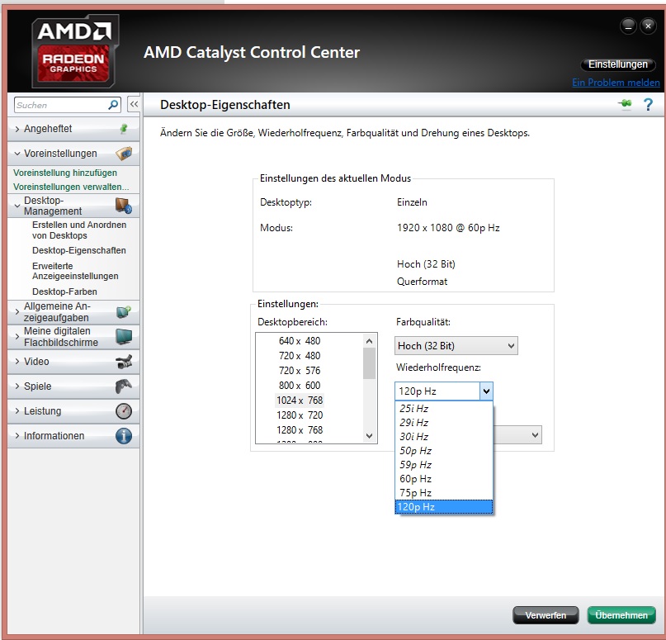Screen dimensions: 666x640
Task: Select 75p Hz refresh rate
Action: [443, 492]
